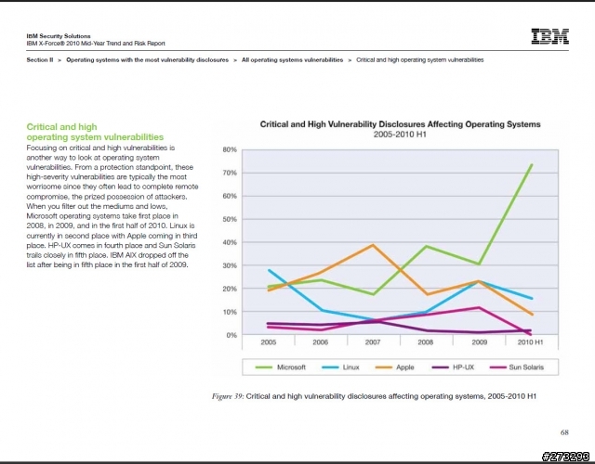Click the IBM logo

[x=549, y=36]
